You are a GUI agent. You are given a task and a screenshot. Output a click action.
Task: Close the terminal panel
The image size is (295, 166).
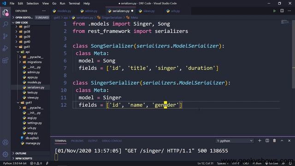coord(289,141)
